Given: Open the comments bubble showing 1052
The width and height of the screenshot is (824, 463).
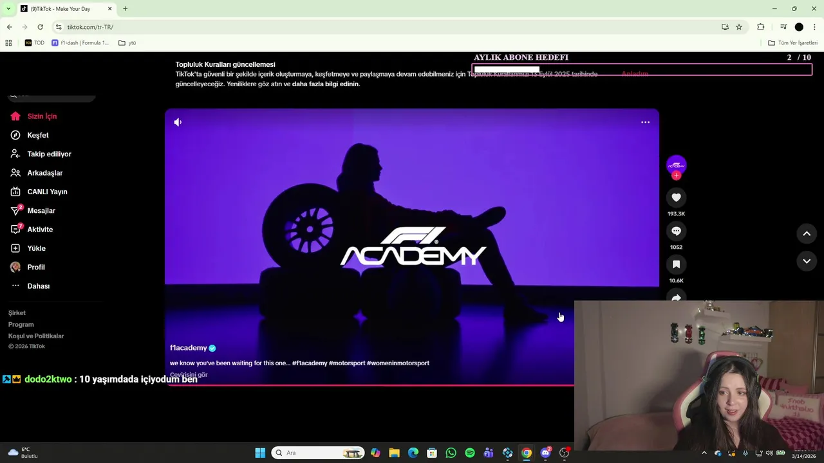Looking at the screenshot, I should 676,231.
